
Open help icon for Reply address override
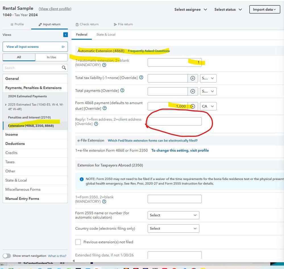96,124
